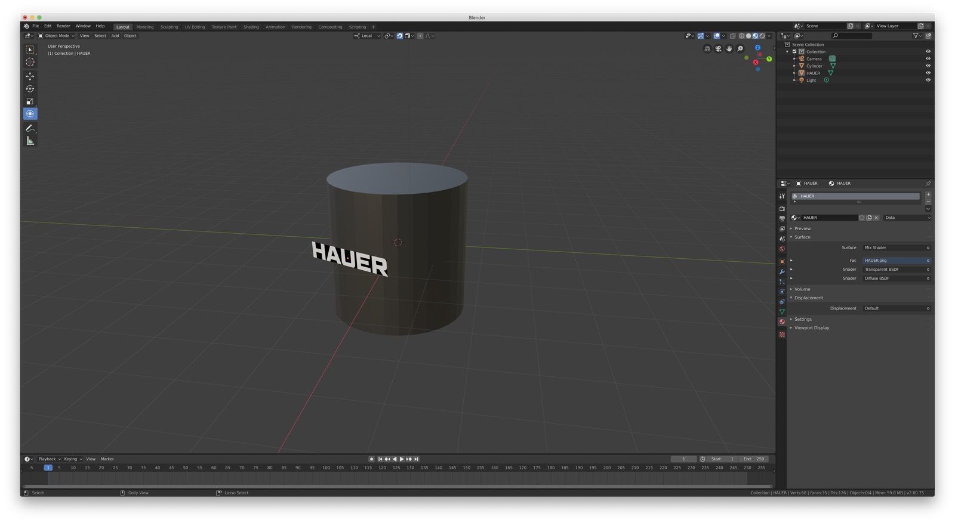Open the View Layer properties tab
The image size is (955, 523).
pos(782,229)
